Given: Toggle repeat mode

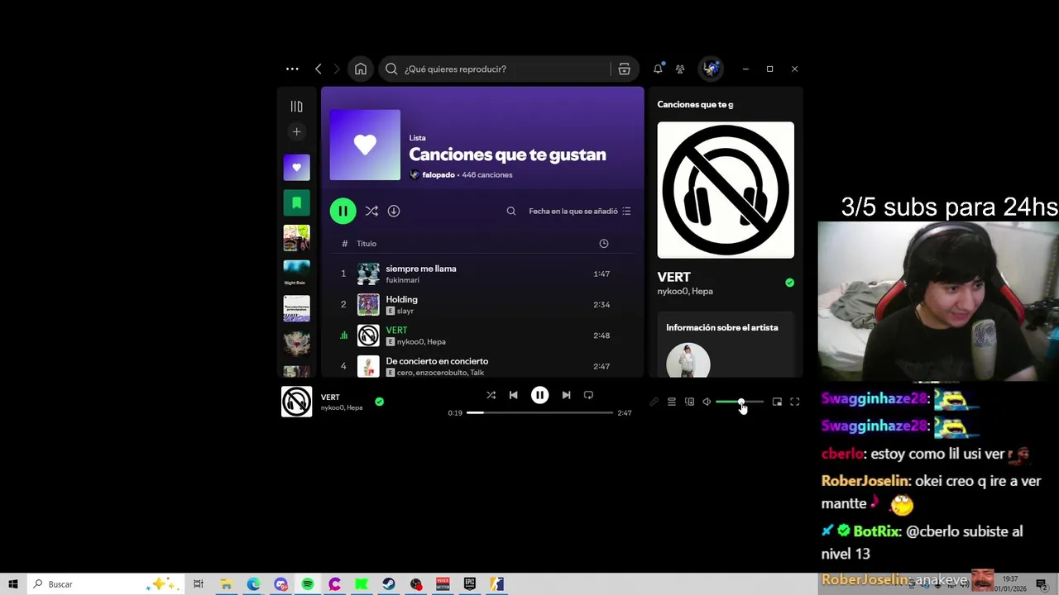Looking at the screenshot, I should tap(588, 395).
